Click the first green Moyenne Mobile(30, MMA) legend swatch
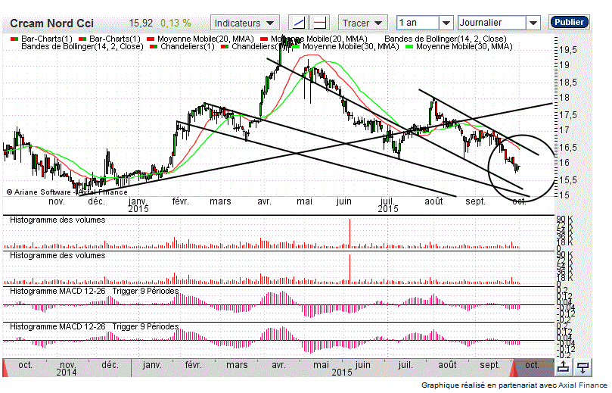This screenshot has width=612, height=393. (x=296, y=47)
